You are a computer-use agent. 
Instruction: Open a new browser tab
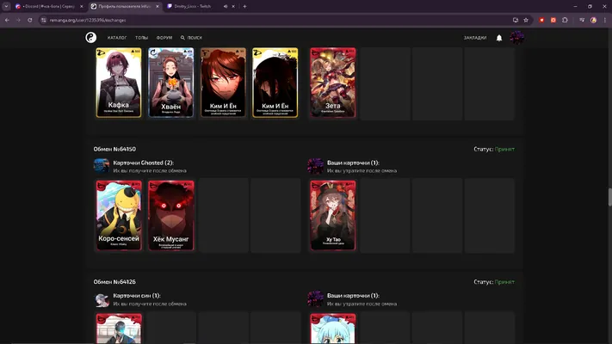pyautogui.click(x=244, y=6)
